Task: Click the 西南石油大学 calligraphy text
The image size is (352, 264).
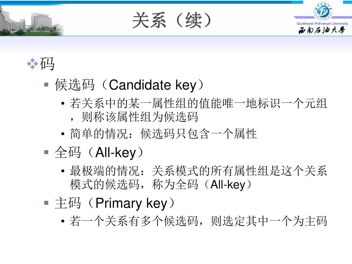Action: pos(321,30)
